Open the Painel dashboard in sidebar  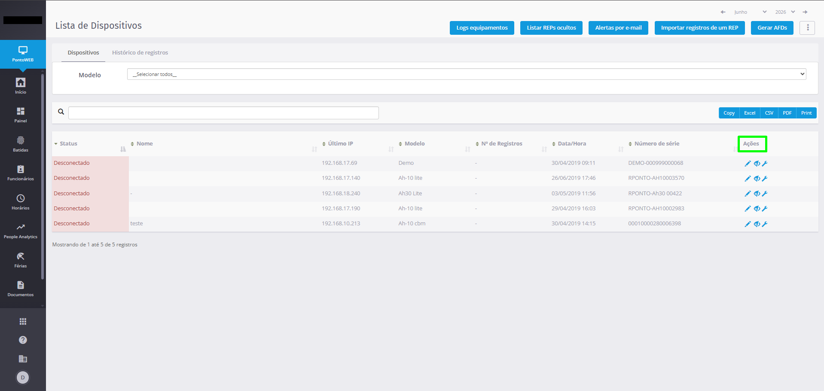[21, 115]
